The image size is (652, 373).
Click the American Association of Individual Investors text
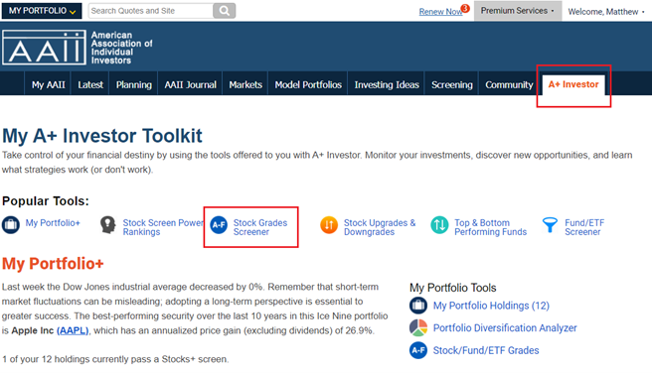pos(122,48)
